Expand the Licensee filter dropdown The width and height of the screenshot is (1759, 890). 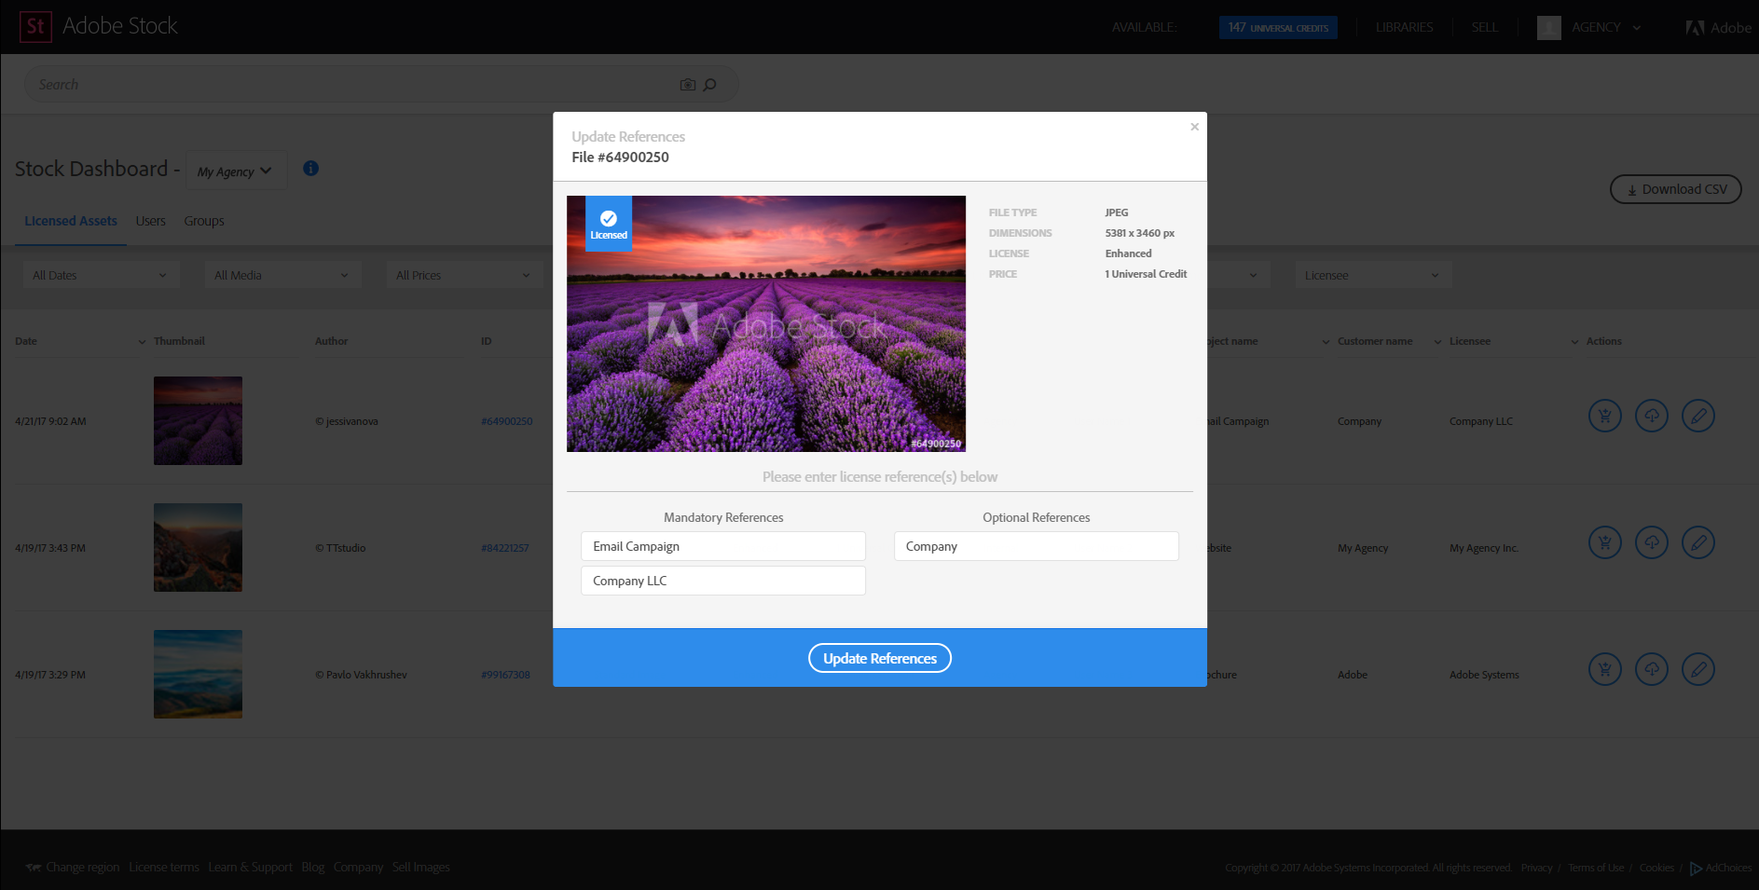(x=1372, y=275)
